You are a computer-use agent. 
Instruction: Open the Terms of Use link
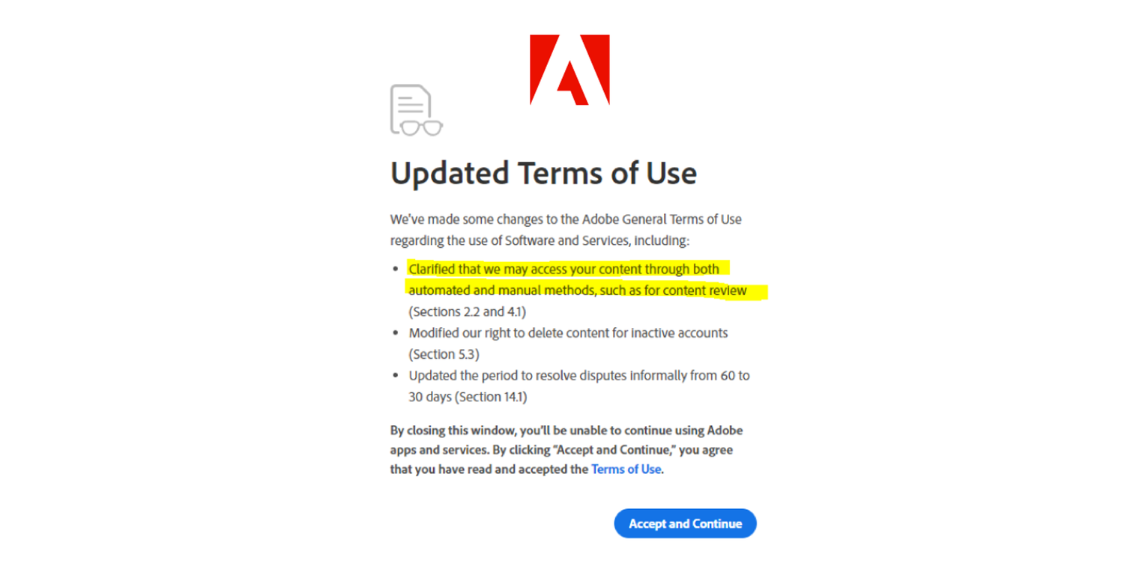point(625,469)
